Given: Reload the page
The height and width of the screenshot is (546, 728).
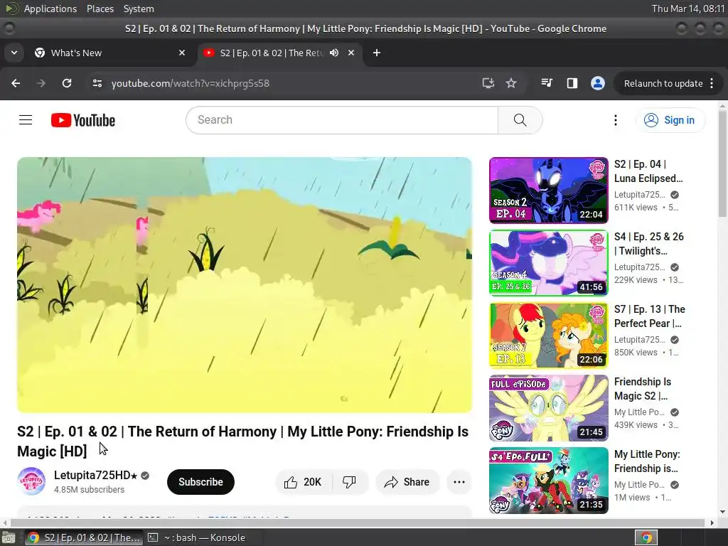Looking at the screenshot, I should tap(67, 84).
